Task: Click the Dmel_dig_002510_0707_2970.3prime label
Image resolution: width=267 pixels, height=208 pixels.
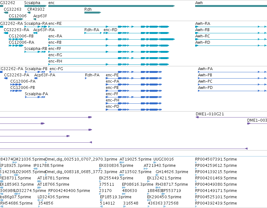Action: [81, 159]
